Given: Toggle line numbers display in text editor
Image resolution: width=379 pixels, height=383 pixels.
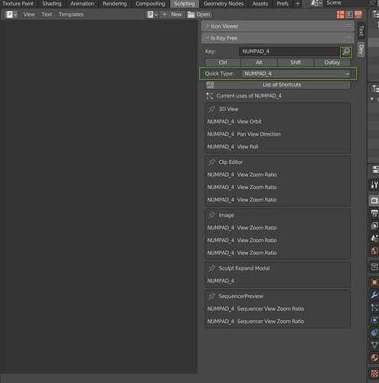Looking at the screenshot, I should [340, 15].
